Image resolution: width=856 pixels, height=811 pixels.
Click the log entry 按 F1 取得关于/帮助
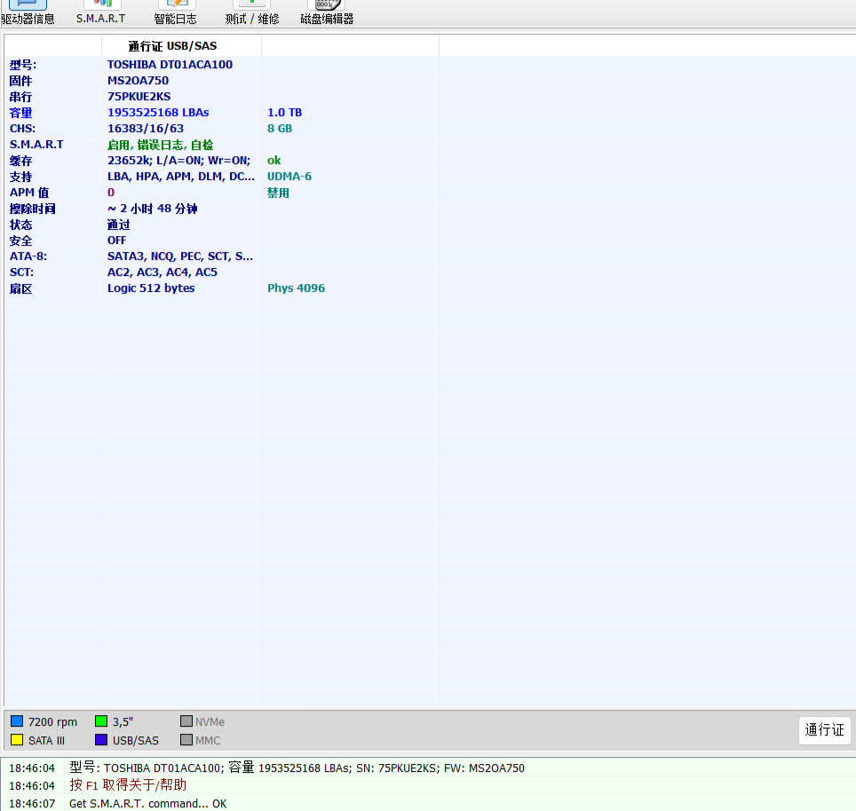[x=128, y=785]
